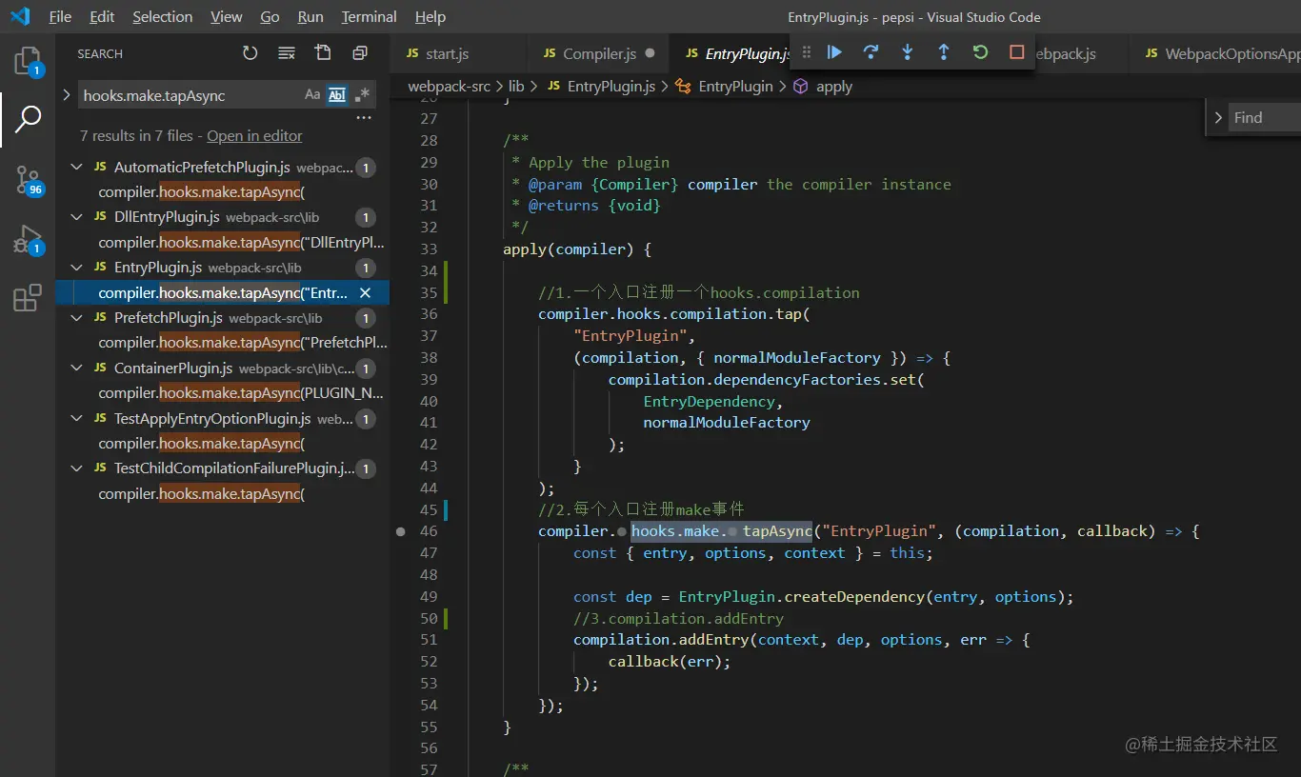This screenshot has width=1301, height=777.
Task: Toggle Match Whole Word search option
Action: (337, 95)
